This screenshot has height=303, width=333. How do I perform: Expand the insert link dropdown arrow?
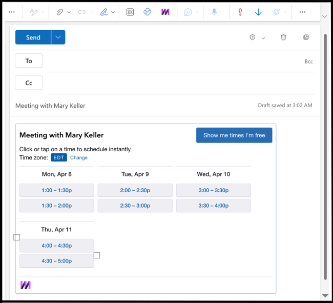click(91, 12)
